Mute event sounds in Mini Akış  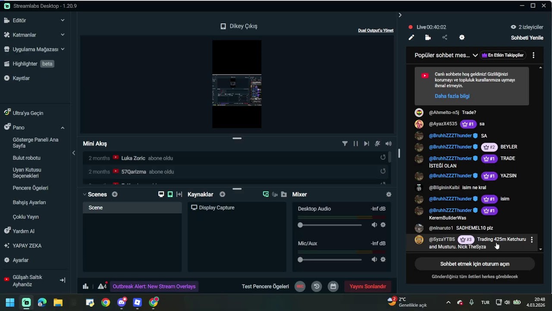377,143
